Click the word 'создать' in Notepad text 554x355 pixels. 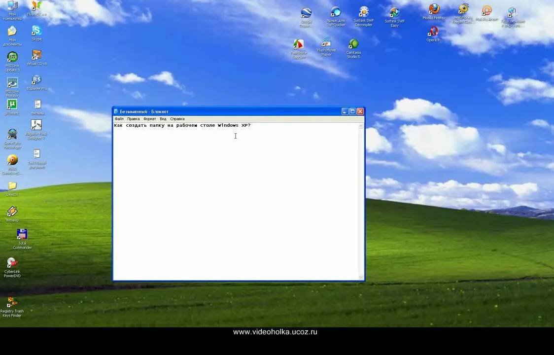coord(136,125)
